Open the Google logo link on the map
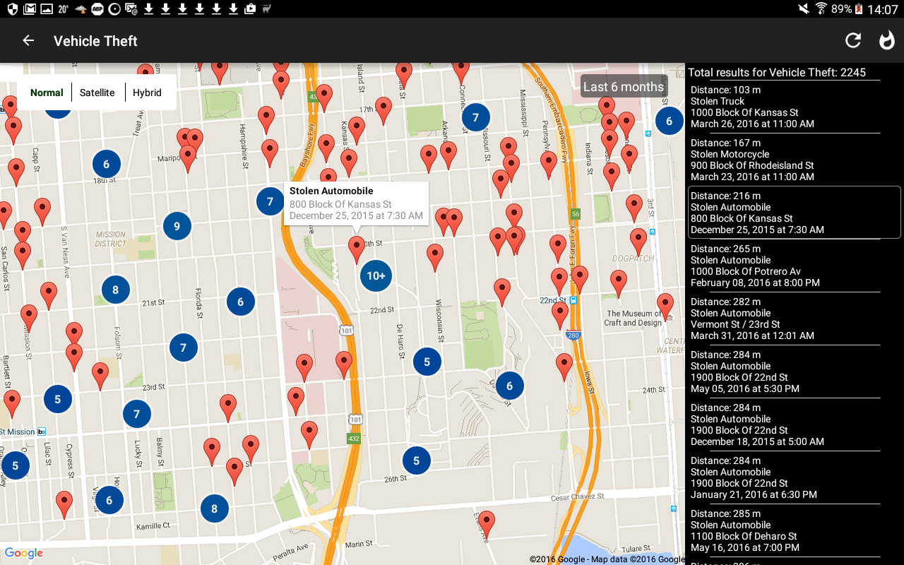904x565 pixels. coord(24,554)
